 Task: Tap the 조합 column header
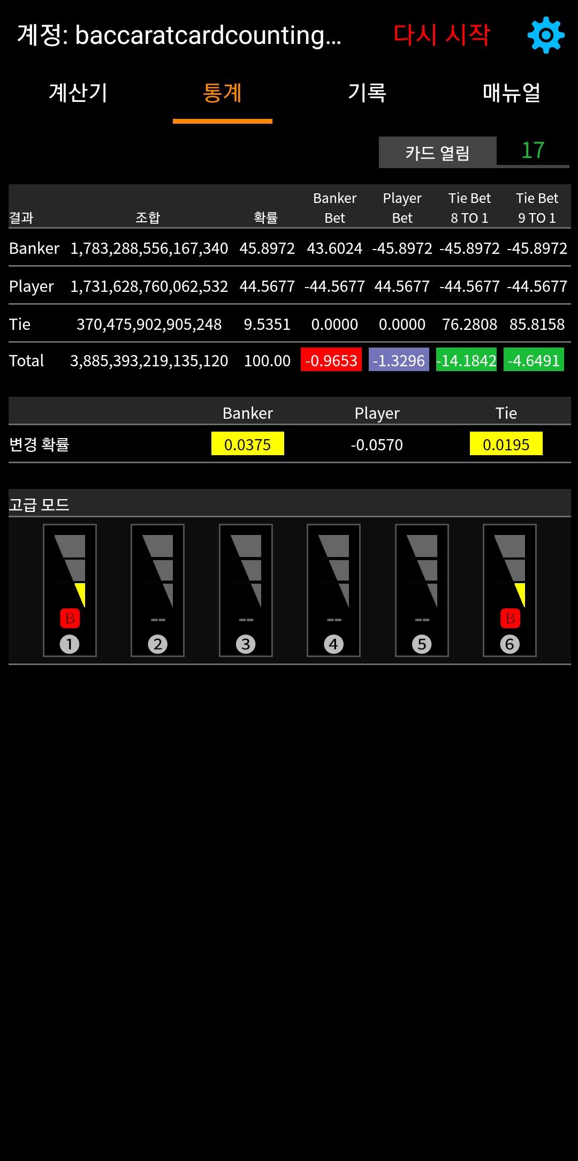pos(148,217)
